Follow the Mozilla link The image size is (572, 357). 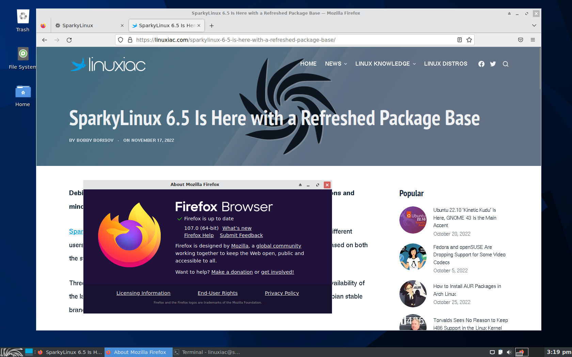click(x=240, y=246)
